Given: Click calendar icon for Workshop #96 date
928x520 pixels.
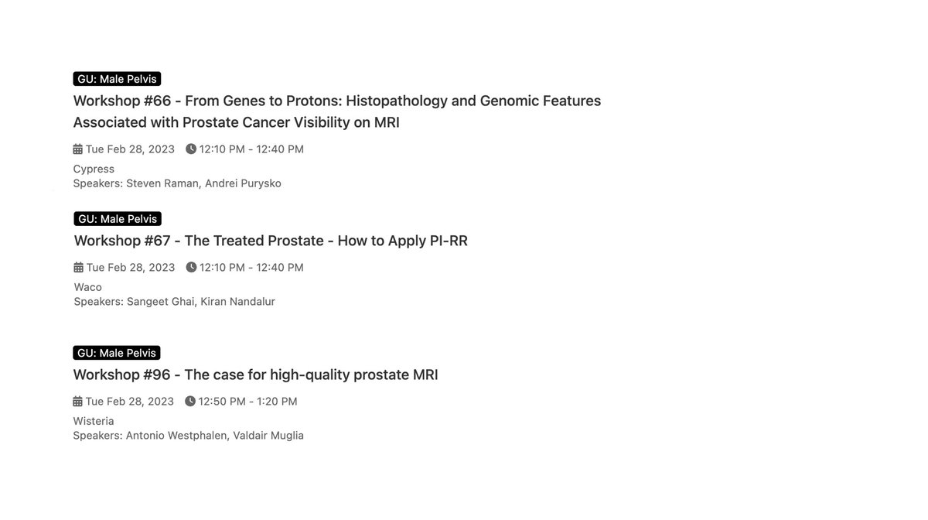Looking at the screenshot, I should [x=77, y=401].
